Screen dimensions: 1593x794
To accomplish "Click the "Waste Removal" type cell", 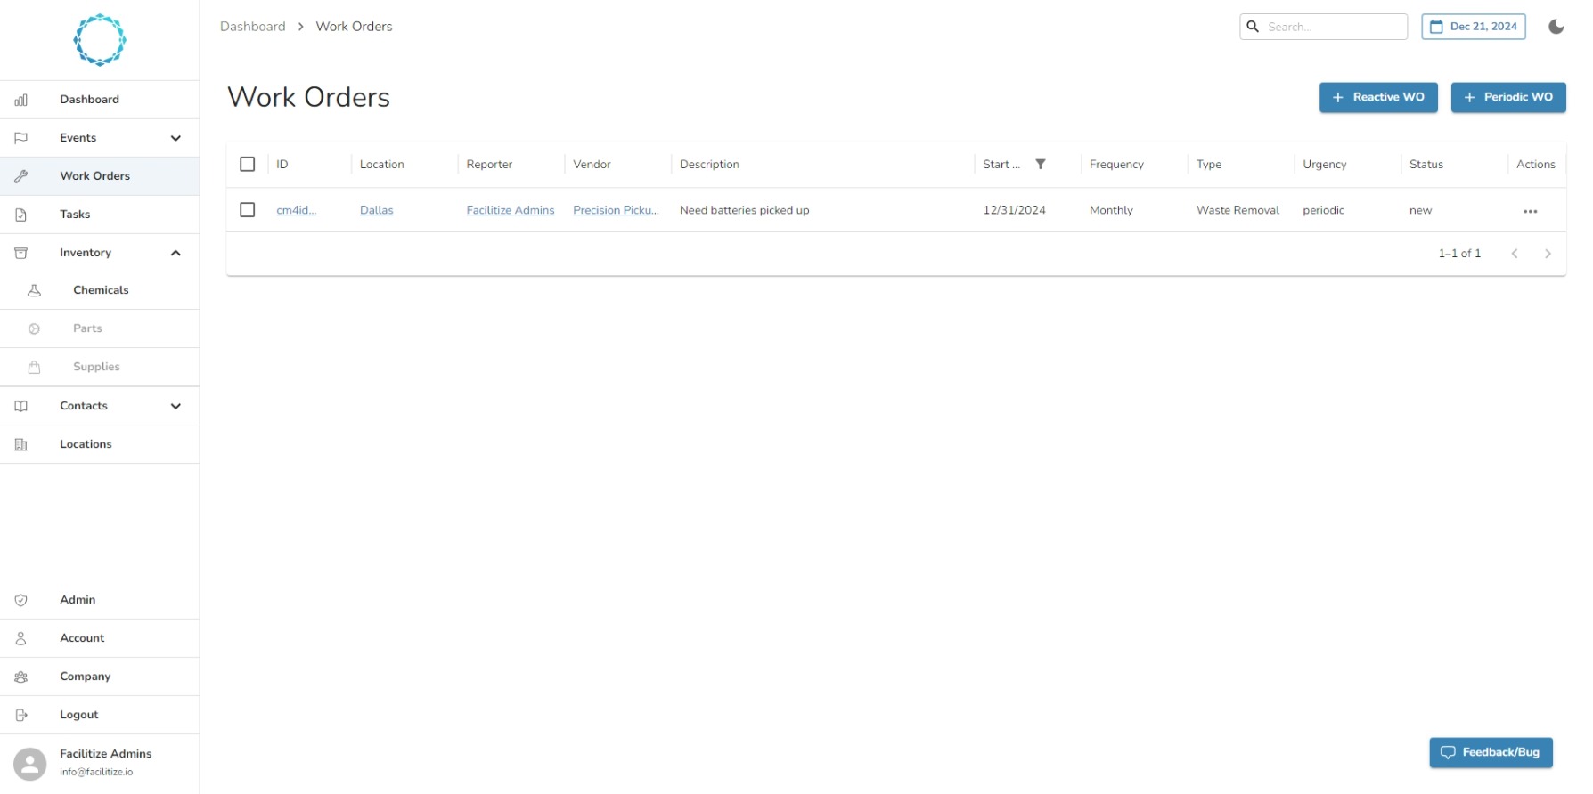I will coord(1238,210).
